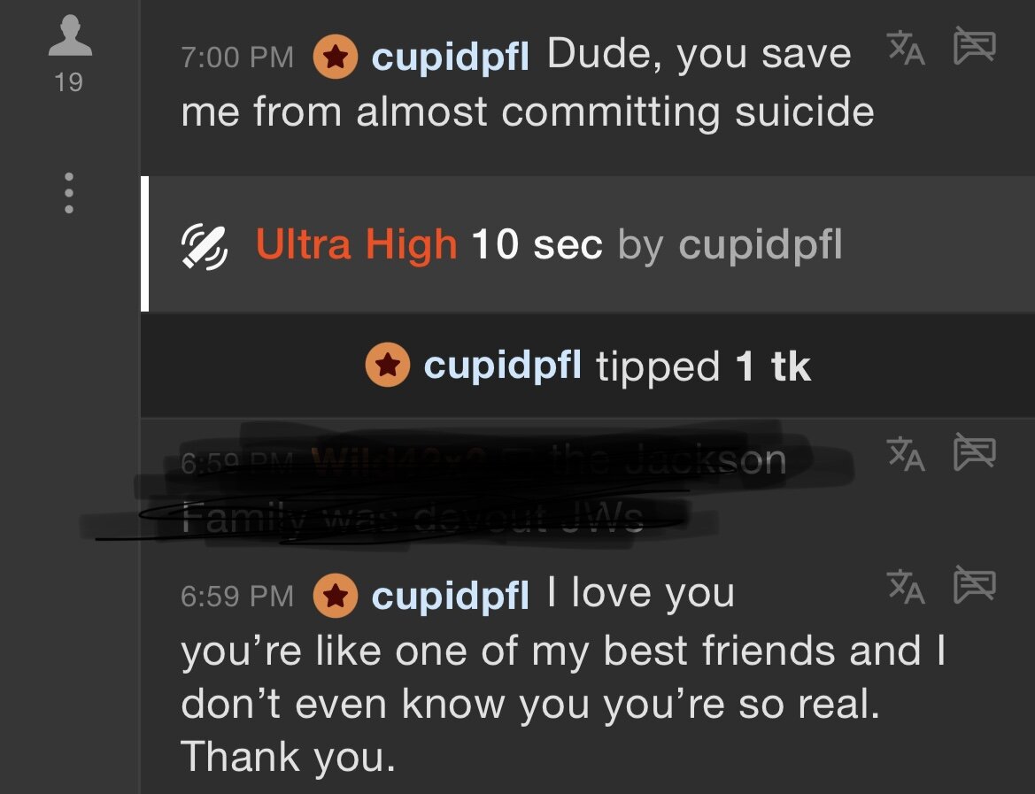Click the 'tipped 1 tk' notification
This screenshot has height=794, width=1035.
click(x=588, y=365)
